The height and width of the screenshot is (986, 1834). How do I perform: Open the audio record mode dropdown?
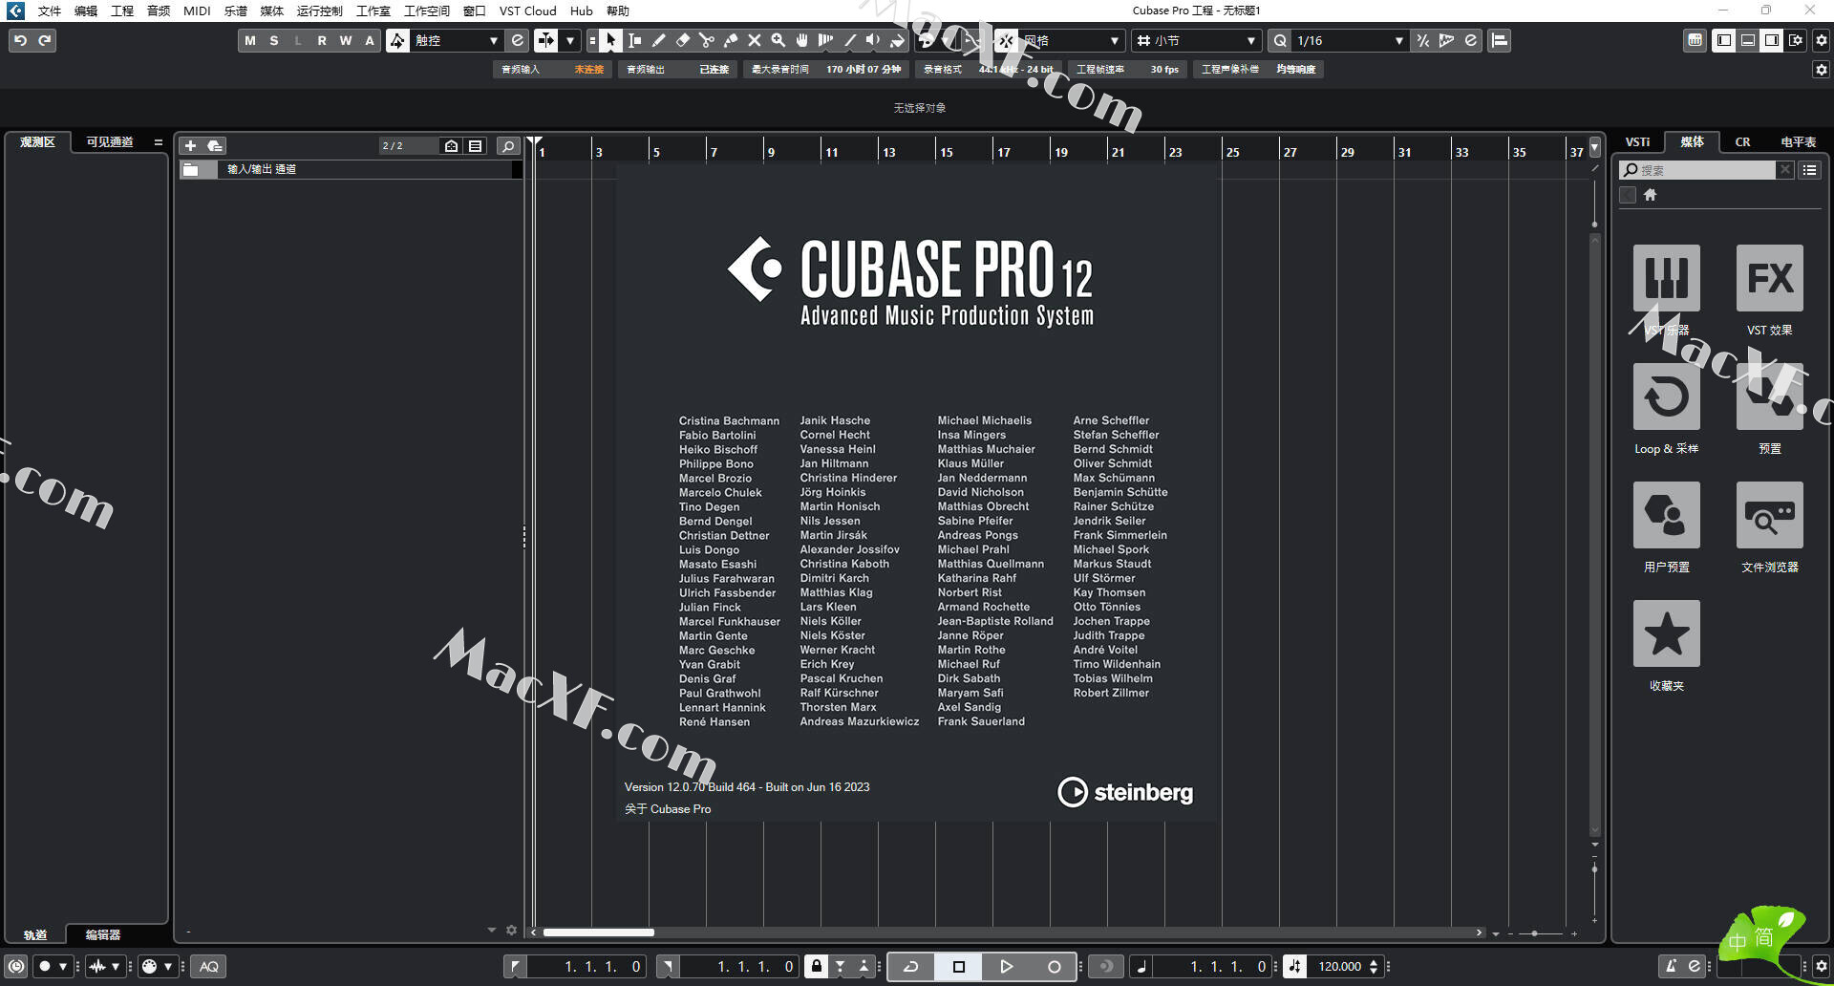[x=105, y=966]
